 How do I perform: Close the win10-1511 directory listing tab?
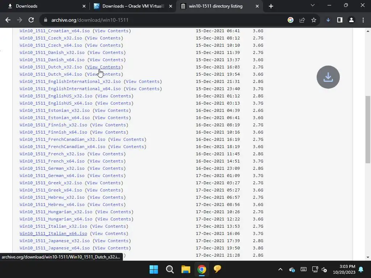click(x=257, y=6)
